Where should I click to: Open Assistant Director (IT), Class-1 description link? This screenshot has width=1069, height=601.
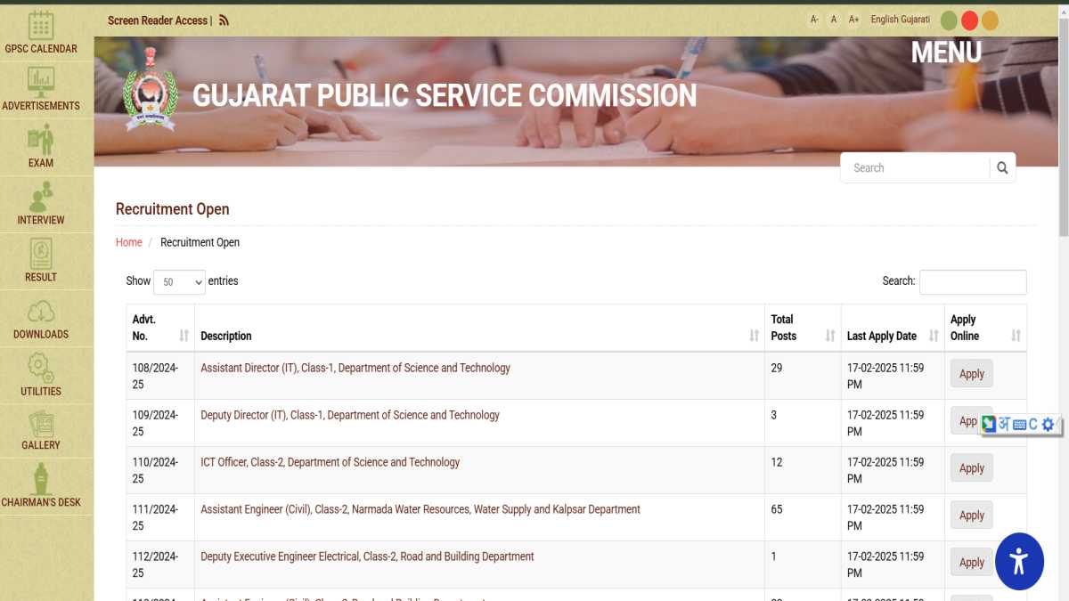tap(355, 368)
